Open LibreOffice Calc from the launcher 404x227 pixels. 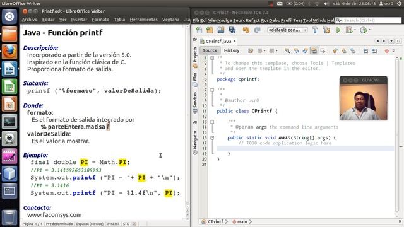click(9, 86)
